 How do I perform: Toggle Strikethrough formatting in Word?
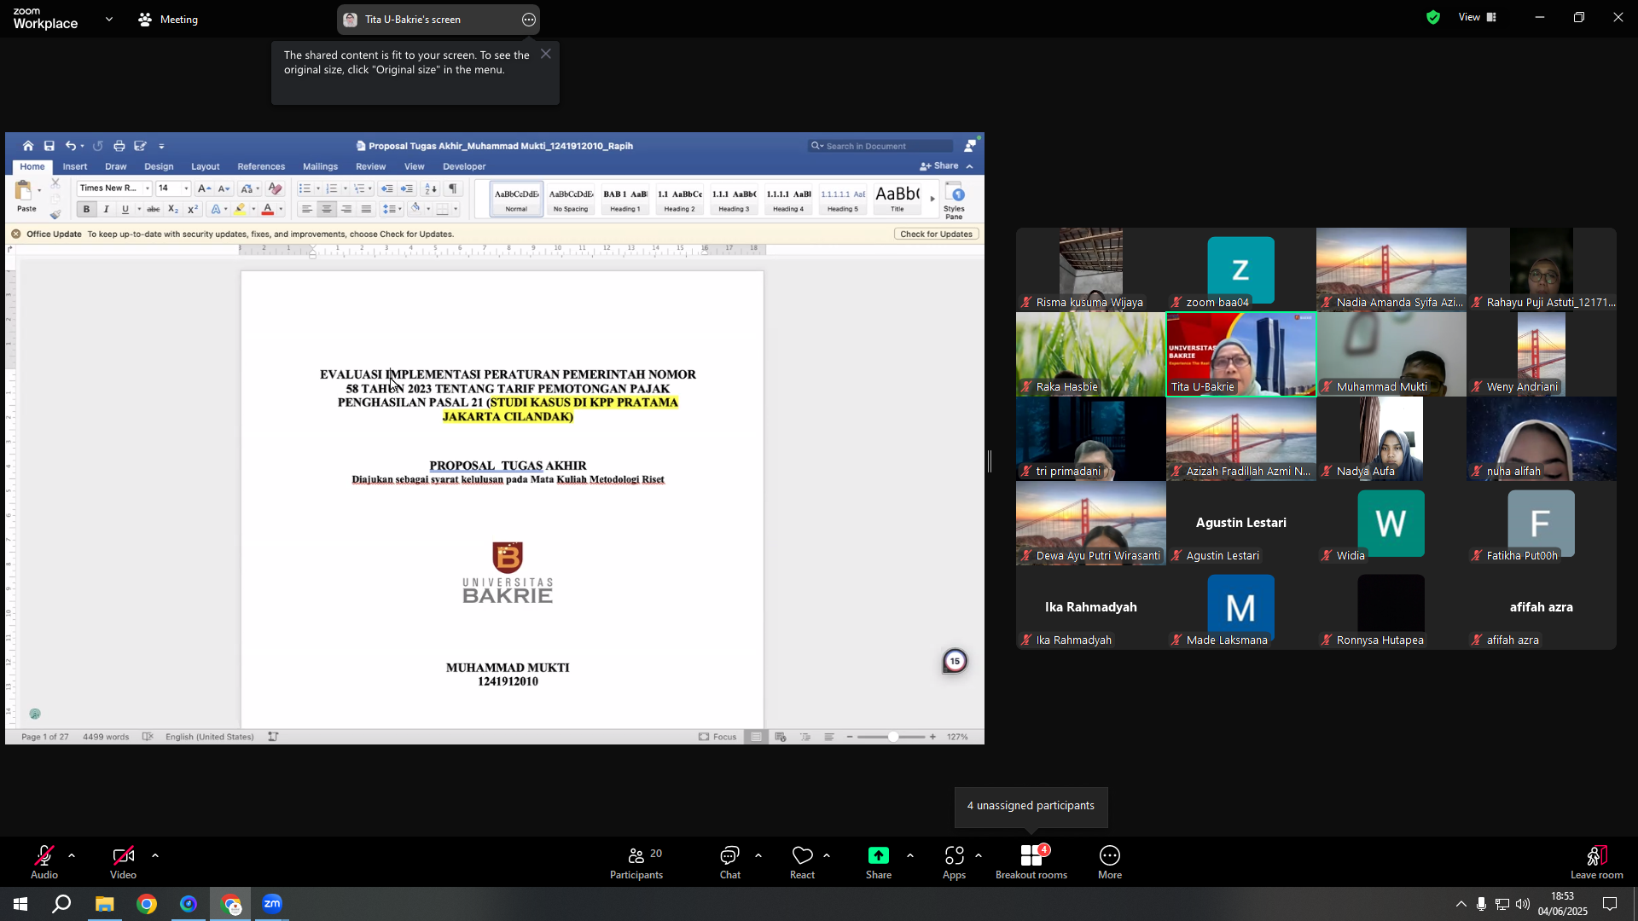154,209
